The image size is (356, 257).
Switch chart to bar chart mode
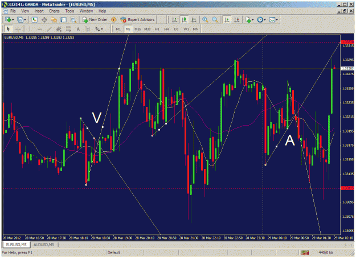point(174,20)
